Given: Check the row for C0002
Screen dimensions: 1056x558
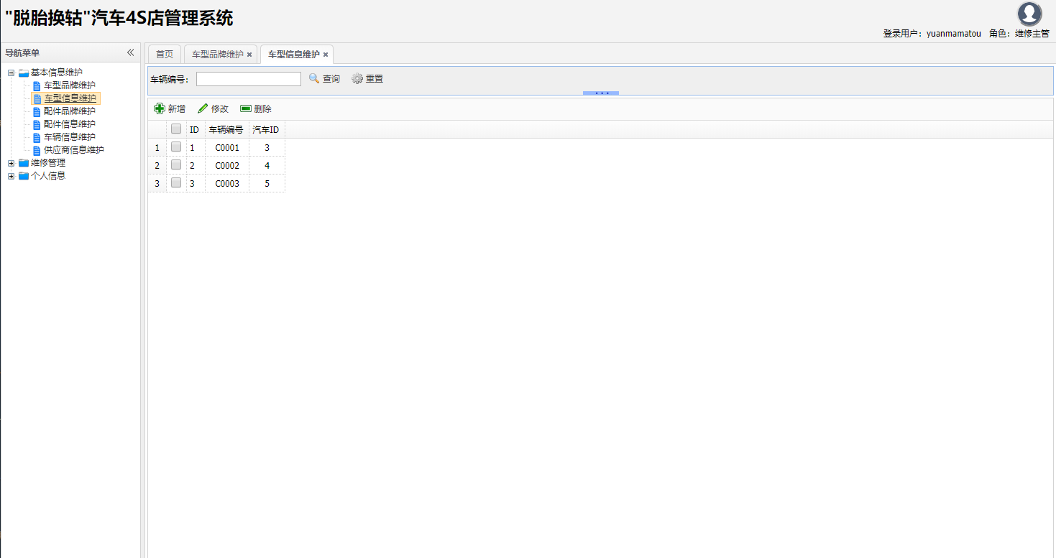Looking at the screenshot, I should coord(176,164).
